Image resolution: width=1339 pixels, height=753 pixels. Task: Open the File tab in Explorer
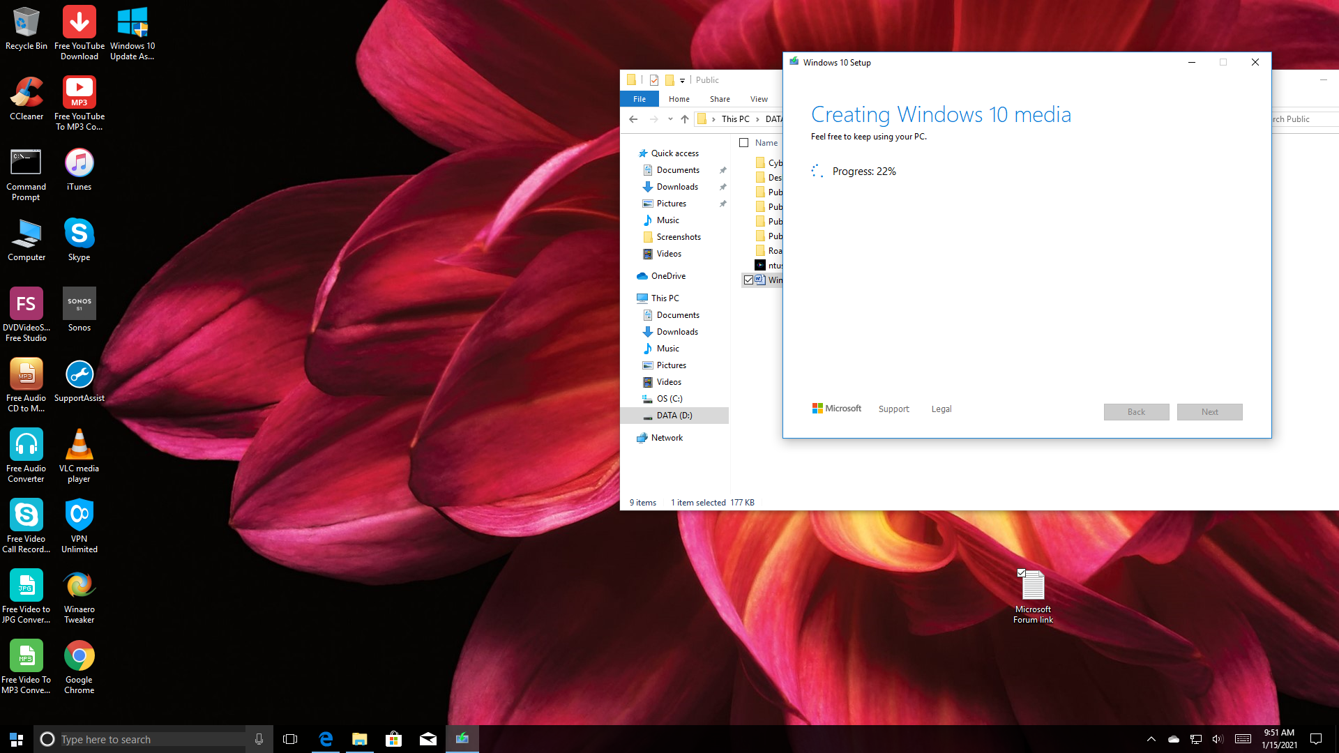pyautogui.click(x=640, y=99)
